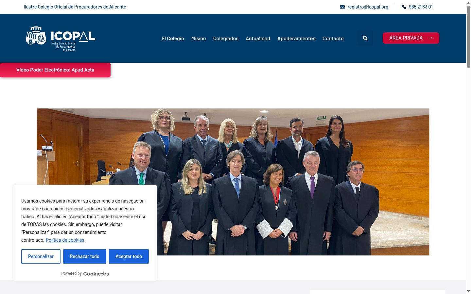Click Personalizar in cookie banner
This screenshot has width=471, height=294.
click(41, 256)
